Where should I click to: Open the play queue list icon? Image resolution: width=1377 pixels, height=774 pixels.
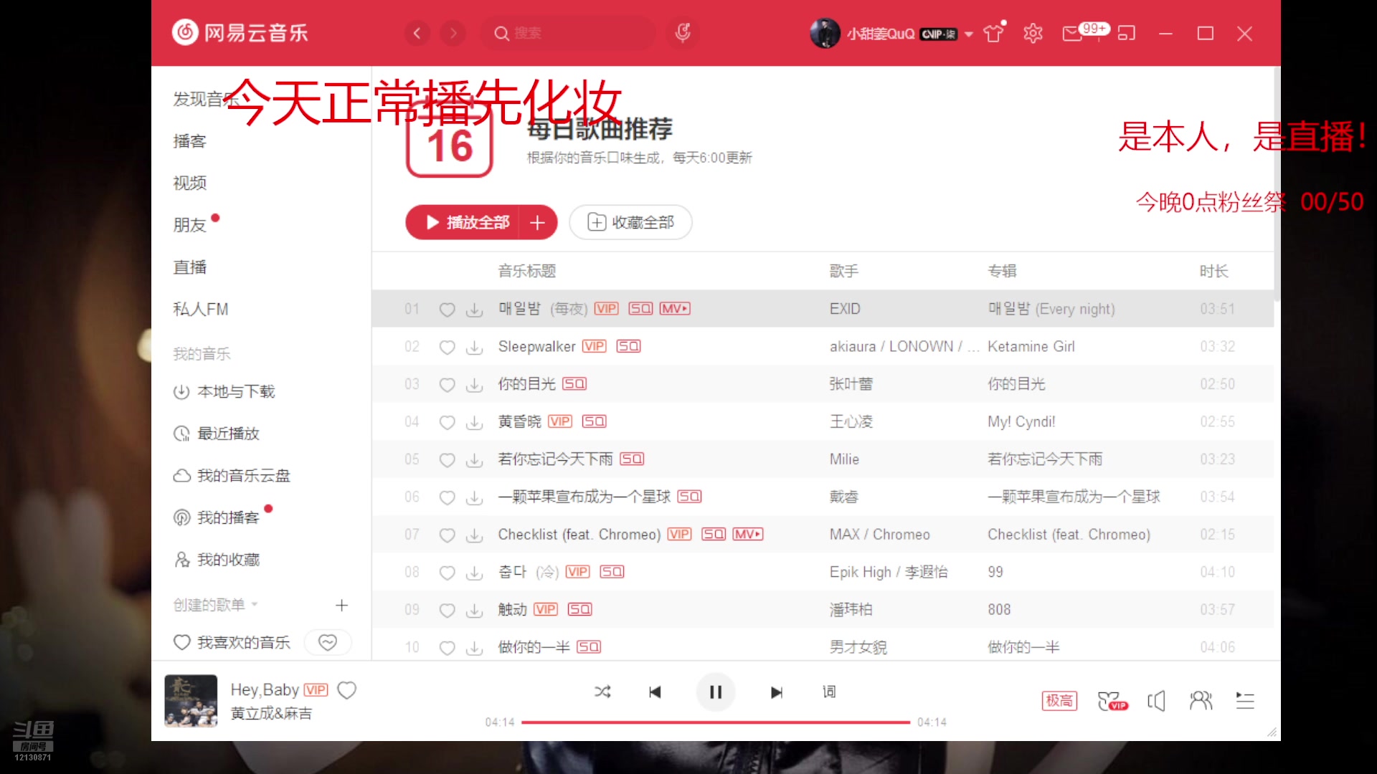click(1245, 700)
